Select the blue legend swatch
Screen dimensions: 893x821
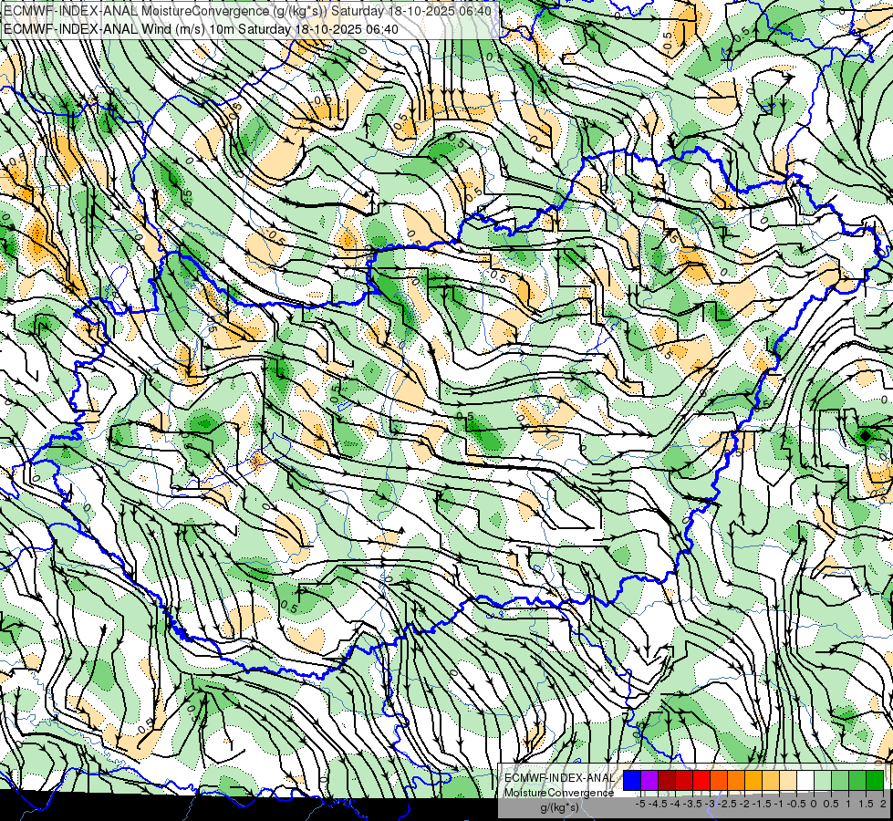pos(632,780)
